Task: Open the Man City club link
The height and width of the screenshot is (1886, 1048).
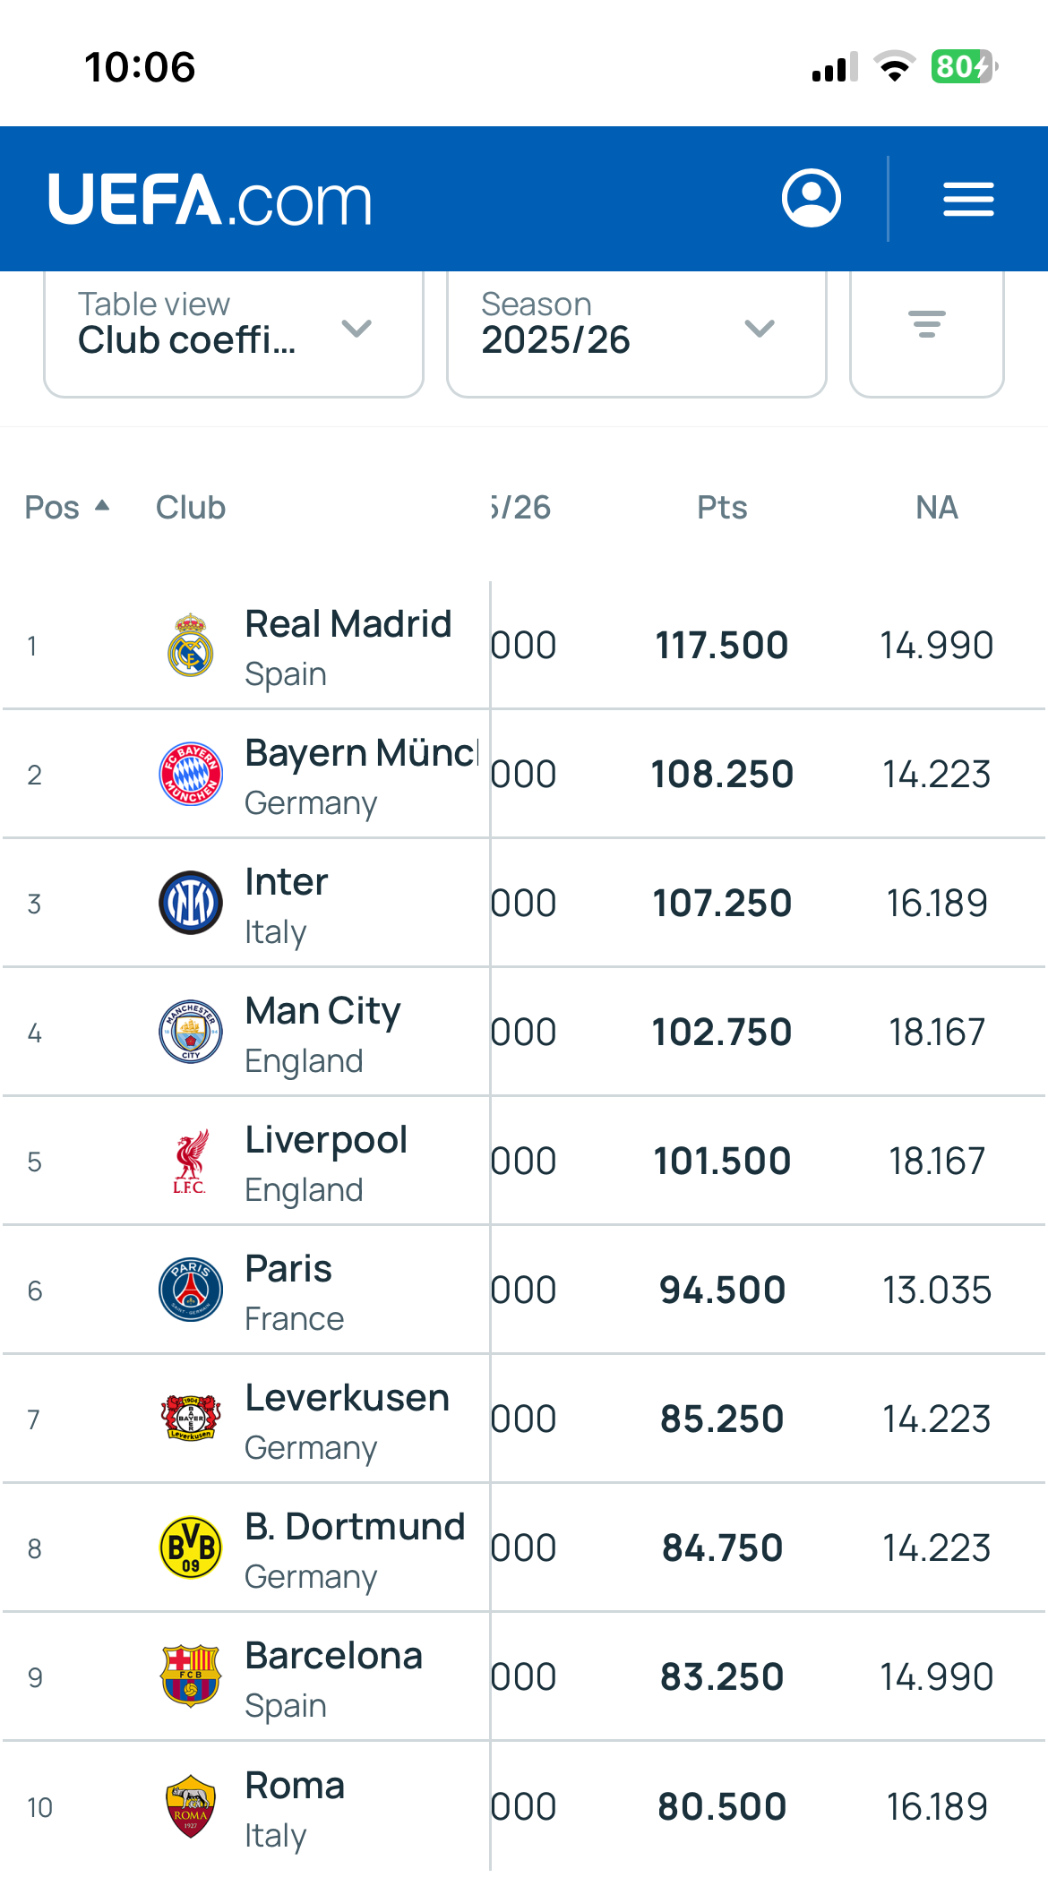Action: pyautogui.click(x=322, y=1010)
